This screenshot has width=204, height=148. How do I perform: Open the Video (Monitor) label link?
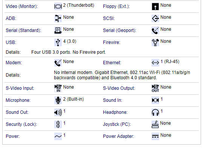[x=22, y=6]
